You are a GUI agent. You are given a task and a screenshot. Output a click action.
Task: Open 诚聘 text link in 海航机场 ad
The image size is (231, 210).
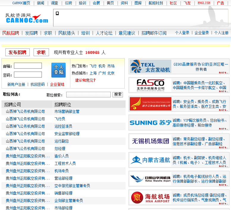coord(200,198)
